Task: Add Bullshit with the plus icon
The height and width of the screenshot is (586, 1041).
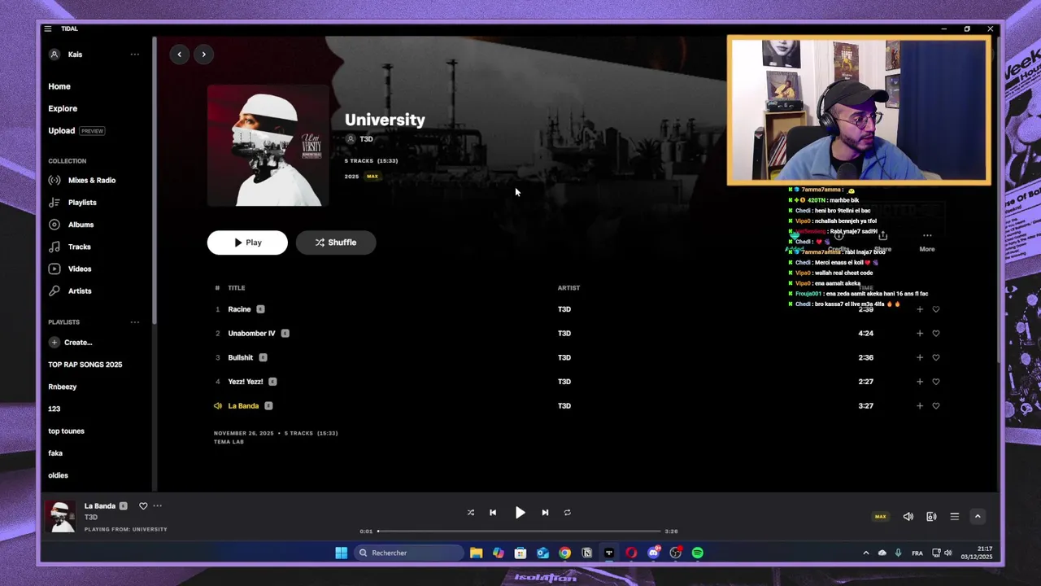Action: tap(920, 357)
